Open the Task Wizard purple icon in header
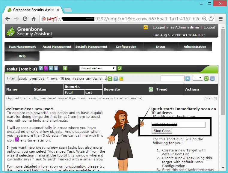The width and height of the screenshot is (228, 173). point(46,68)
